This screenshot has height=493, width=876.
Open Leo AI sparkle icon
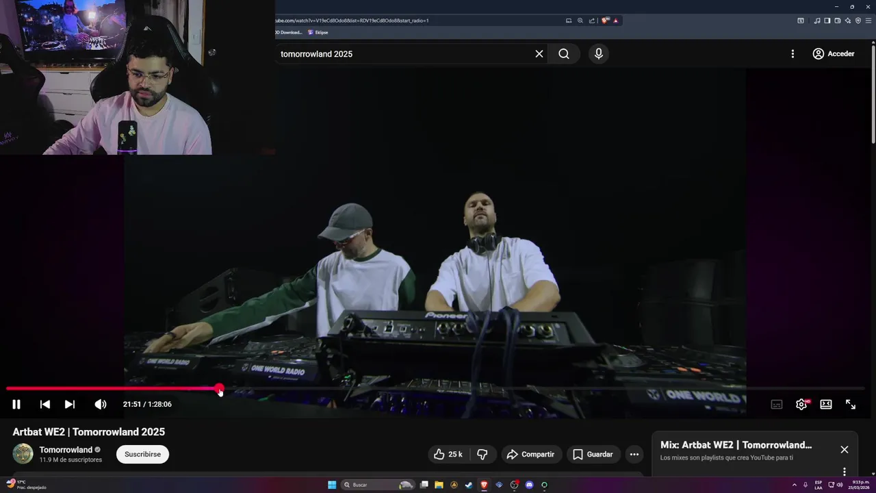(x=848, y=21)
